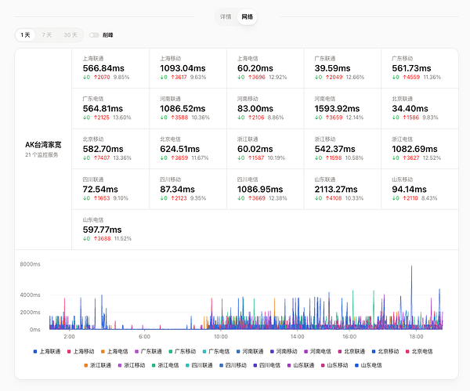This screenshot has width=470, height=391.
Task: Select the 1天 time range
Action: tap(26, 35)
